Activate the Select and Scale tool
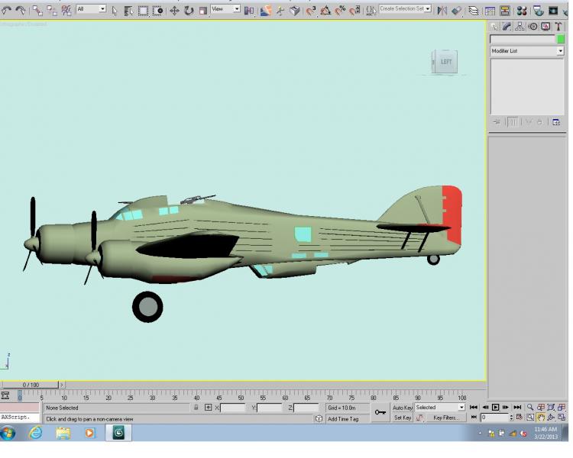The height and width of the screenshot is (458, 573). coord(203,11)
